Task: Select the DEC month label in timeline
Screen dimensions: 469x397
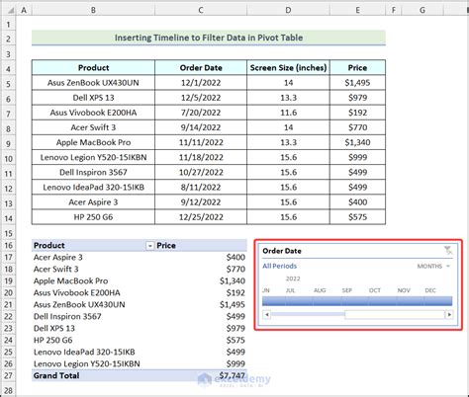Action: coord(430,290)
